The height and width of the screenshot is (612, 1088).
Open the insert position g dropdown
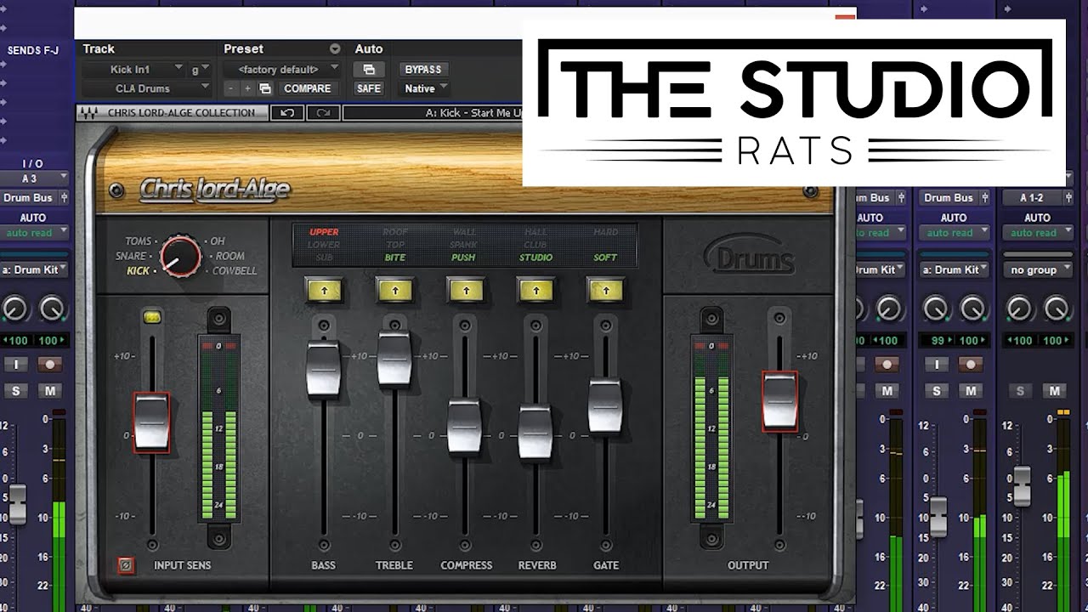click(x=201, y=69)
